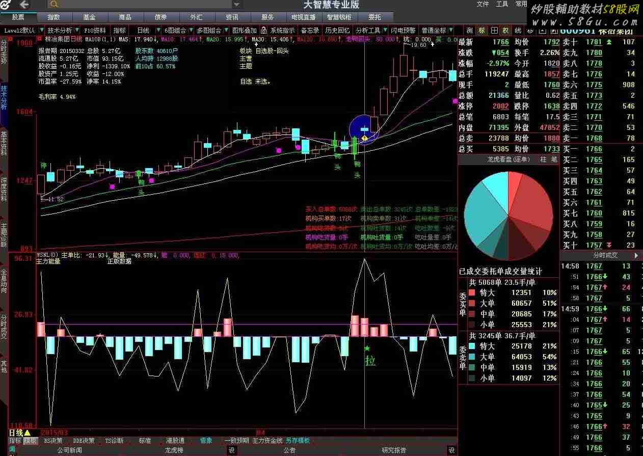Open the 工具 menu

(502, 4)
